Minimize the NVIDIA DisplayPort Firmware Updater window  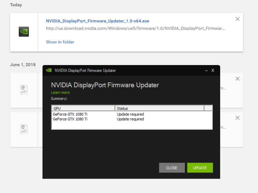(206, 71)
